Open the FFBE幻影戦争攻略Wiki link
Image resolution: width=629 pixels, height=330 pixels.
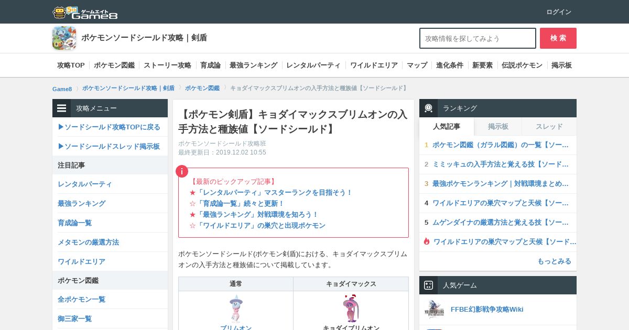(x=487, y=310)
